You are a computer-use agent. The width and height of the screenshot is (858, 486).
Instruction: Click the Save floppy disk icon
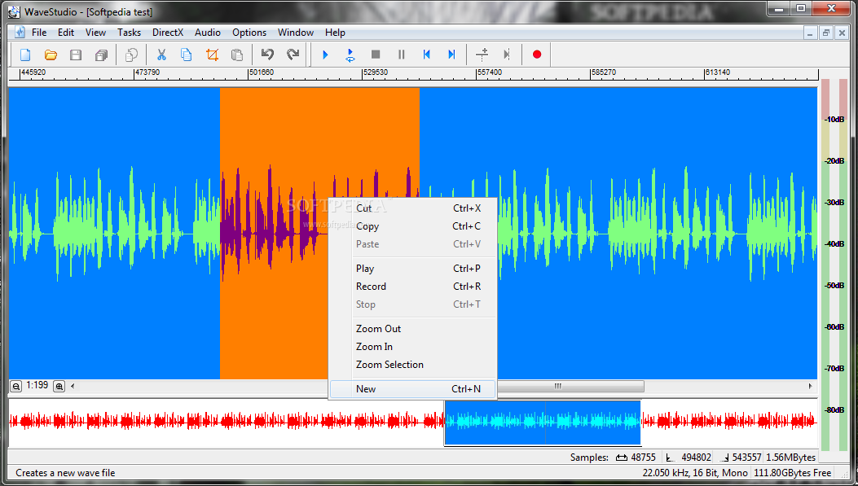pos(76,55)
